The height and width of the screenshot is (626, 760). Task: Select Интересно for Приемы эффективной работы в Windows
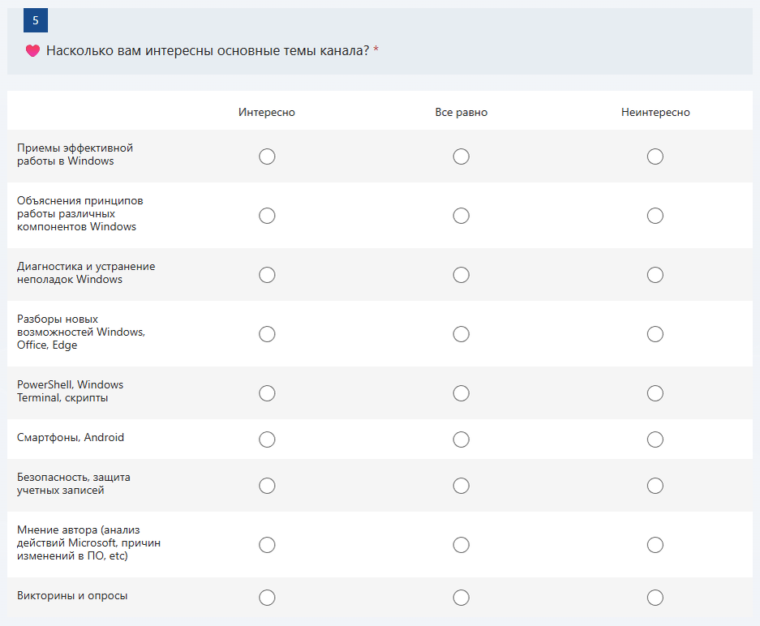point(267,156)
